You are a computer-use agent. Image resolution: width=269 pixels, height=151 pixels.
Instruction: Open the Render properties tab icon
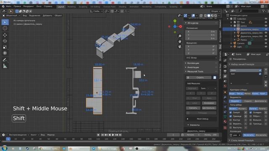225,66
